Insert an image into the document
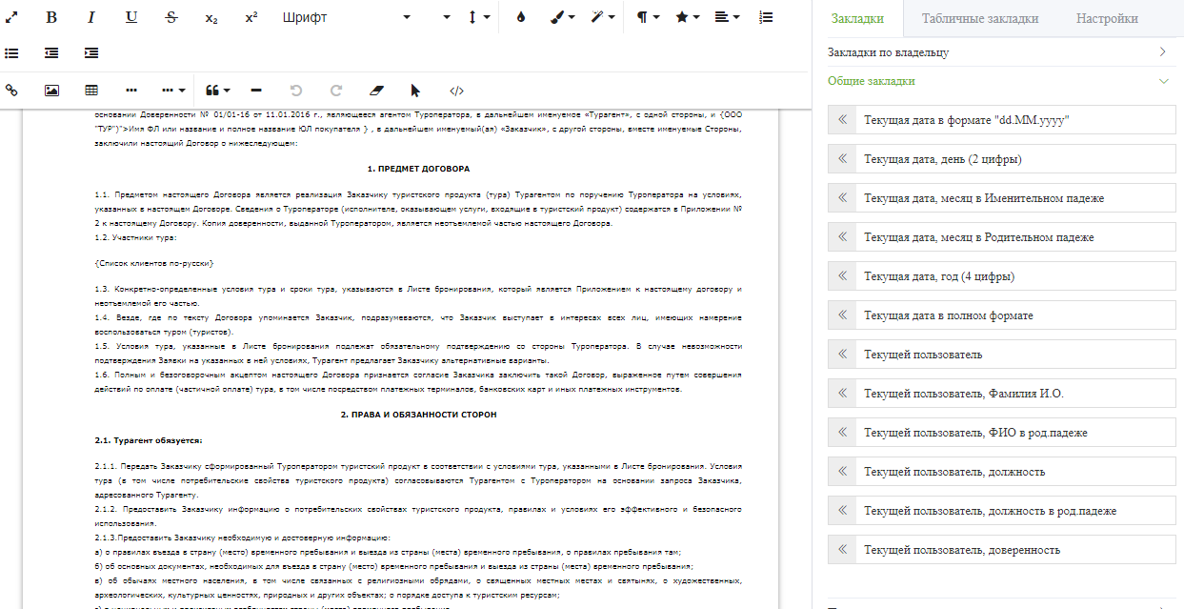1184x609 pixels. (51, 91)
